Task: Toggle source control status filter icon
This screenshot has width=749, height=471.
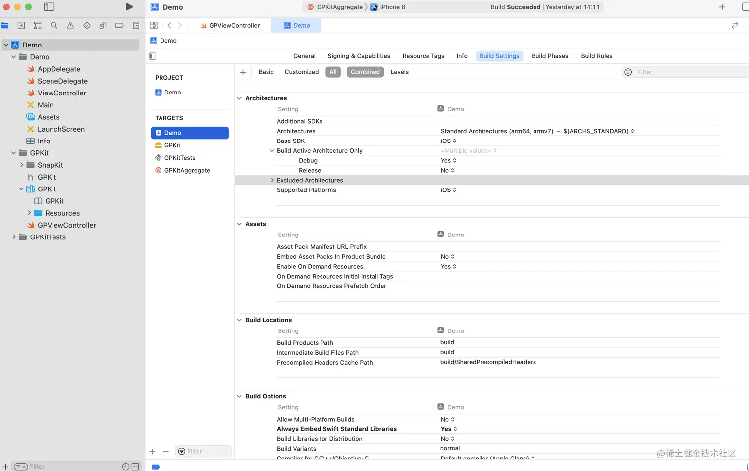Action: [x=135, y=466]
